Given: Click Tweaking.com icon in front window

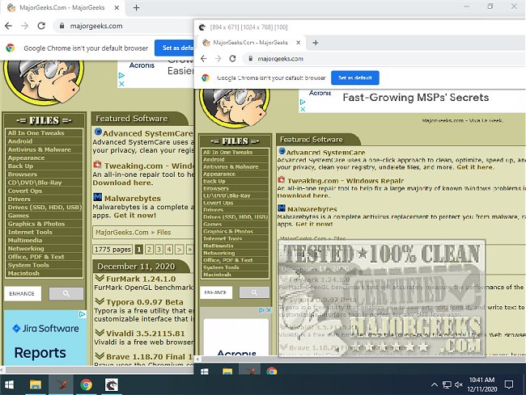Looking at the screenshot, I should pos(282,180).
